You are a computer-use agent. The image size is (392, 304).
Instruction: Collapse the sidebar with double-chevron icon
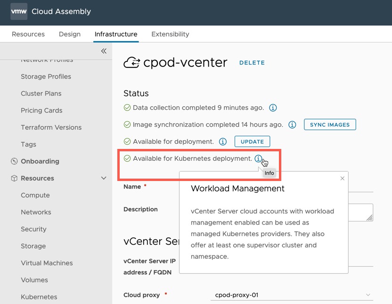pyautogui.click(x=104, y=51)
